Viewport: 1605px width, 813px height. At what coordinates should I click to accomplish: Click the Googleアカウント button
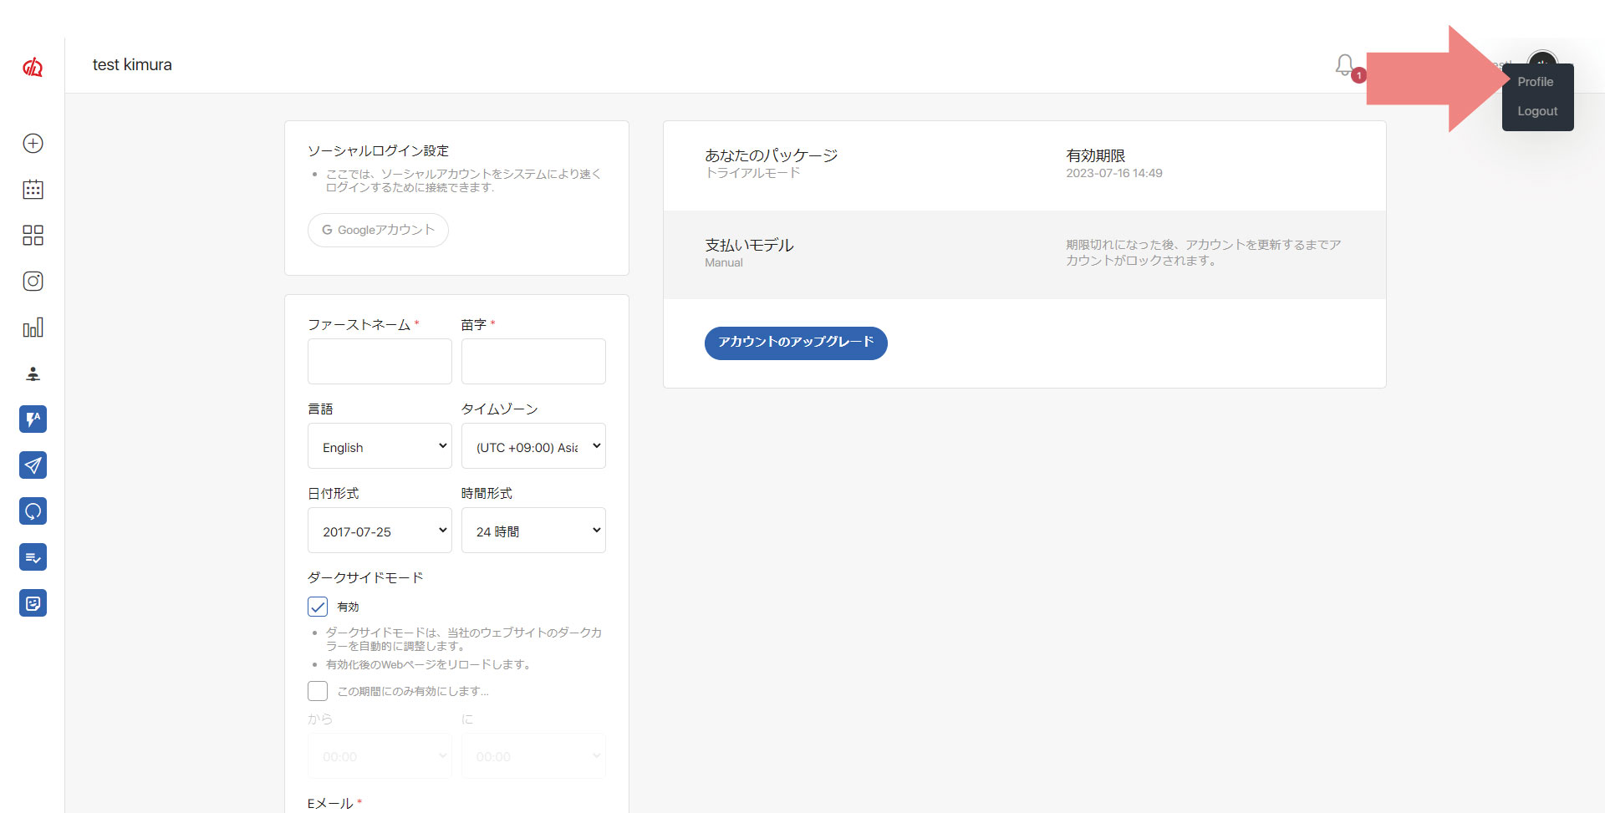[378, 230]
